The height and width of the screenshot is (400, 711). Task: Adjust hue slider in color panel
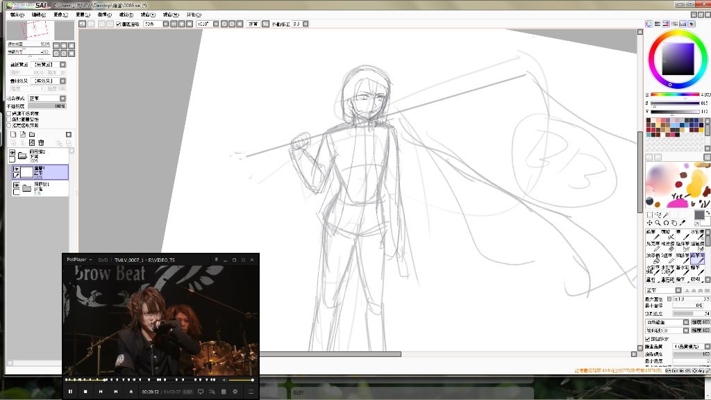coord(675,94)
